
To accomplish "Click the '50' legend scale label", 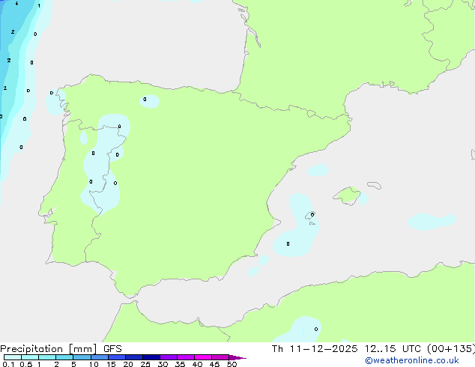I will point(232,364).
